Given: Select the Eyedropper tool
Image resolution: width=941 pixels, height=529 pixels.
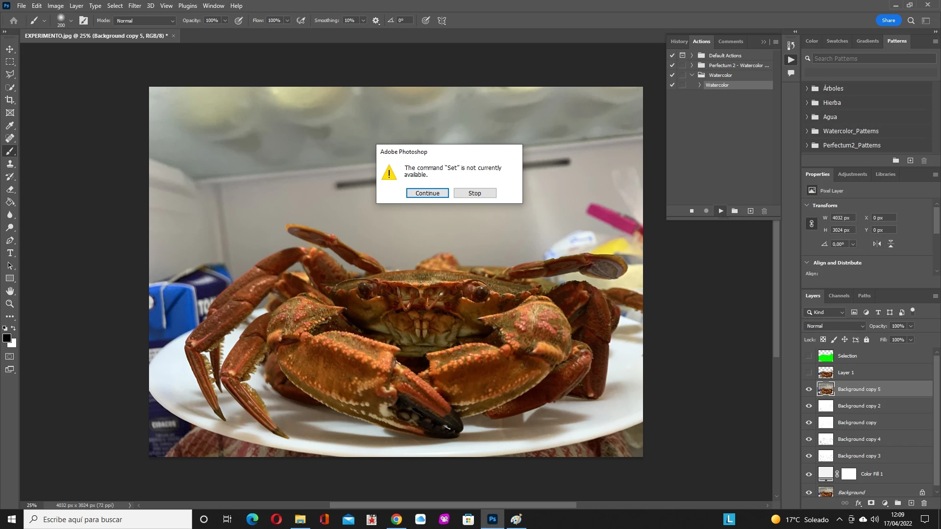Looking at the screenshot, I should [x=10, y=125].
